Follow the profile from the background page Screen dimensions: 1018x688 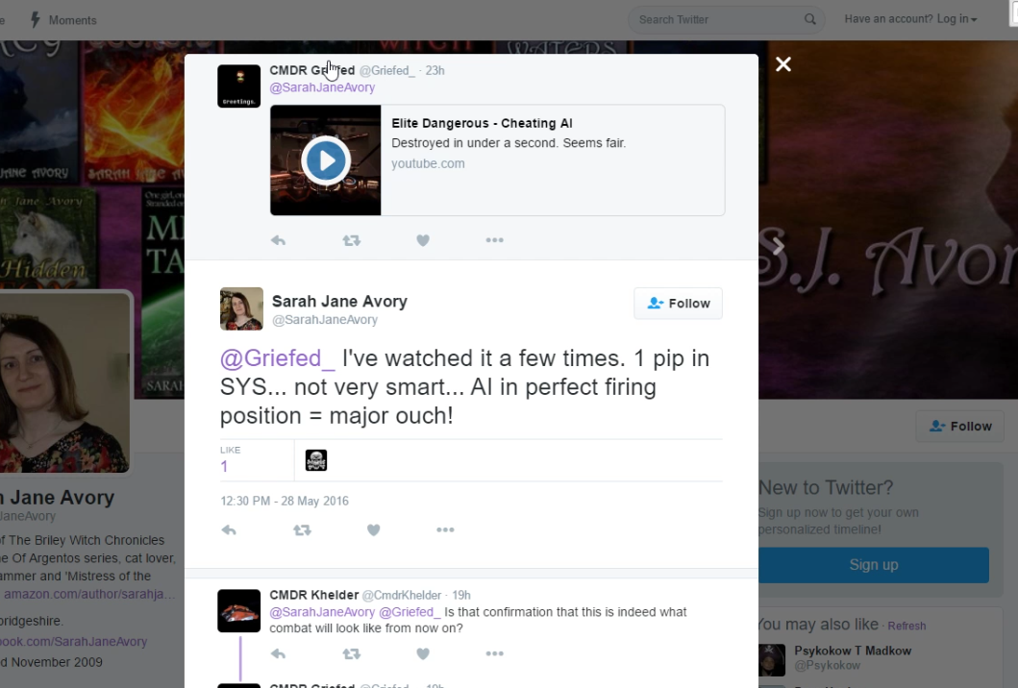pyautogui.click(x=960, y=427)
